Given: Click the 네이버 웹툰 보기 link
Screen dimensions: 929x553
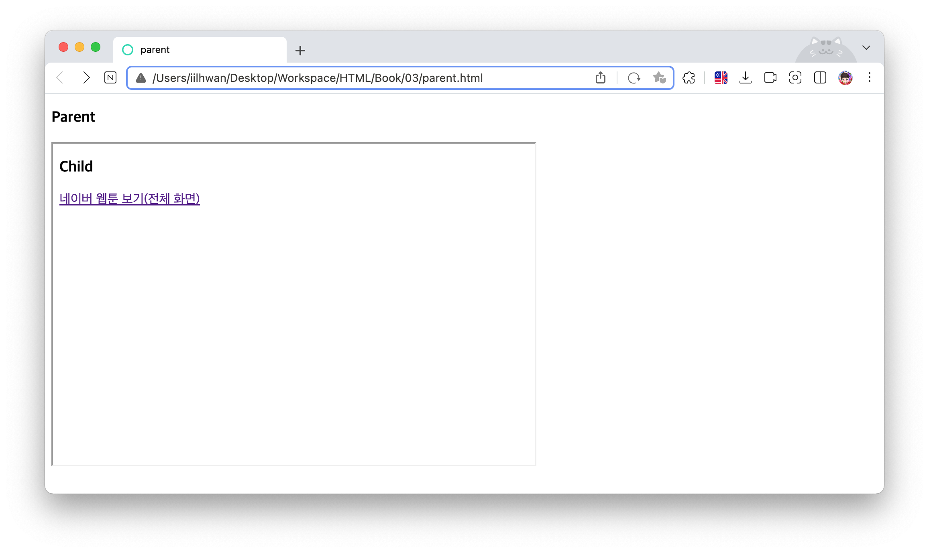Looking at the screenshot, I should click(x=129, y=199).
